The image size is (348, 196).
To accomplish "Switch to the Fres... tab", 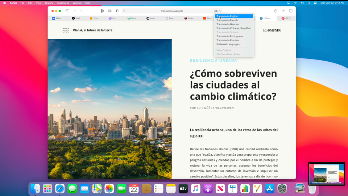I will pos(95,18).
